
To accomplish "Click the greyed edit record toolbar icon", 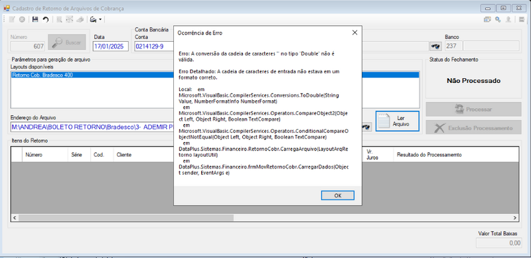I will 12,20.
